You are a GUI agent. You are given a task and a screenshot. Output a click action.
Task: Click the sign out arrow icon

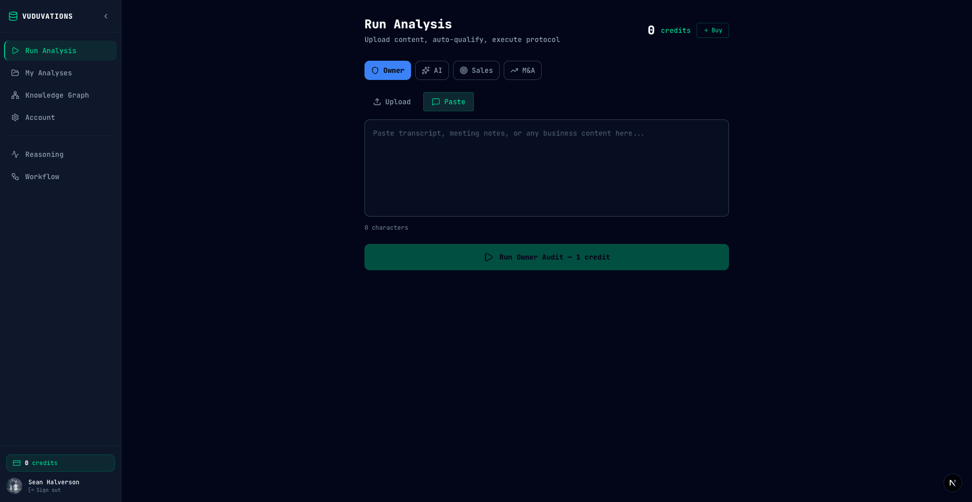[31, 490]
